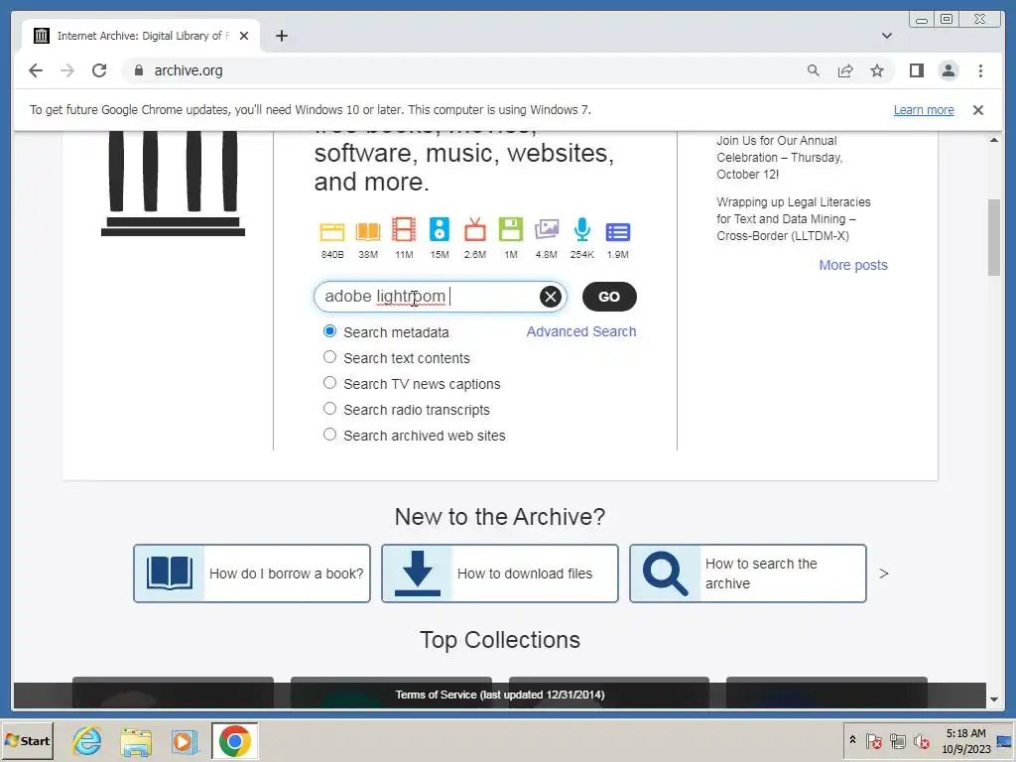Open How to download files card
This screenshot has width=1016, height=762.
click(500, 573)
